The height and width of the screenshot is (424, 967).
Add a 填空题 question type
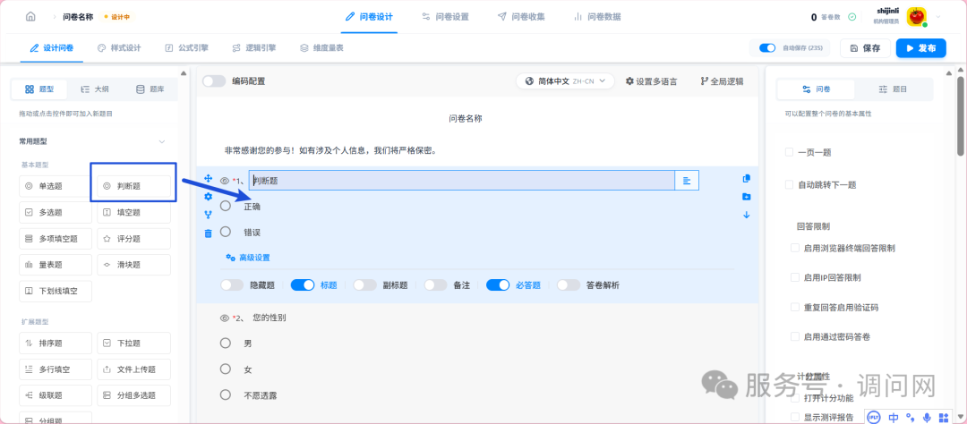[x=133, y=213]
